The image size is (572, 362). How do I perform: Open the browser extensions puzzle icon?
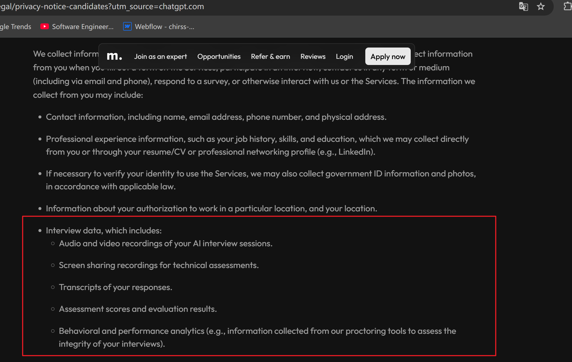[x=567, y=6]
